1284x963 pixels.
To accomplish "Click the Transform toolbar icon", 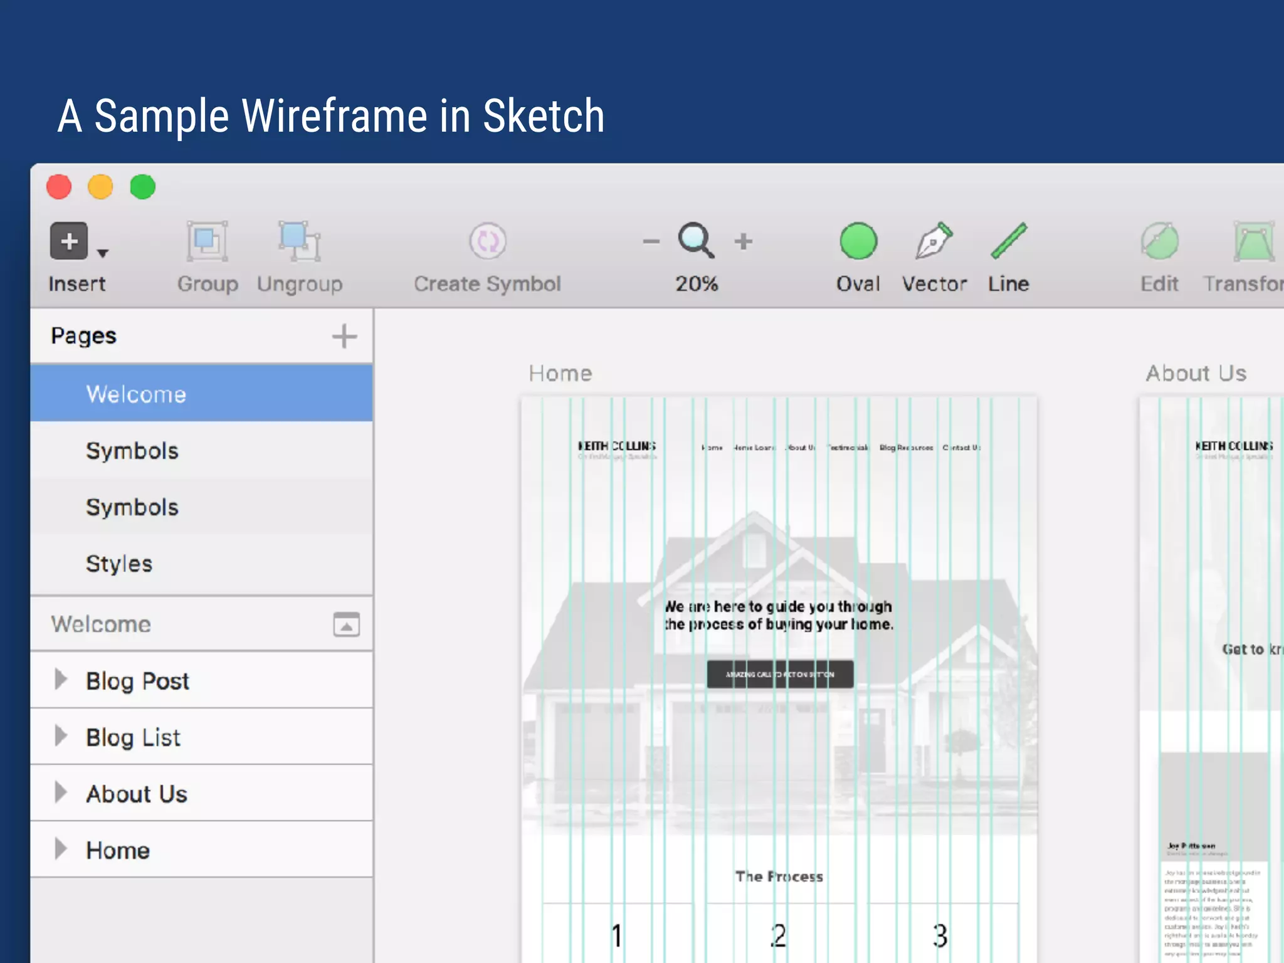I will (1255, 241).
